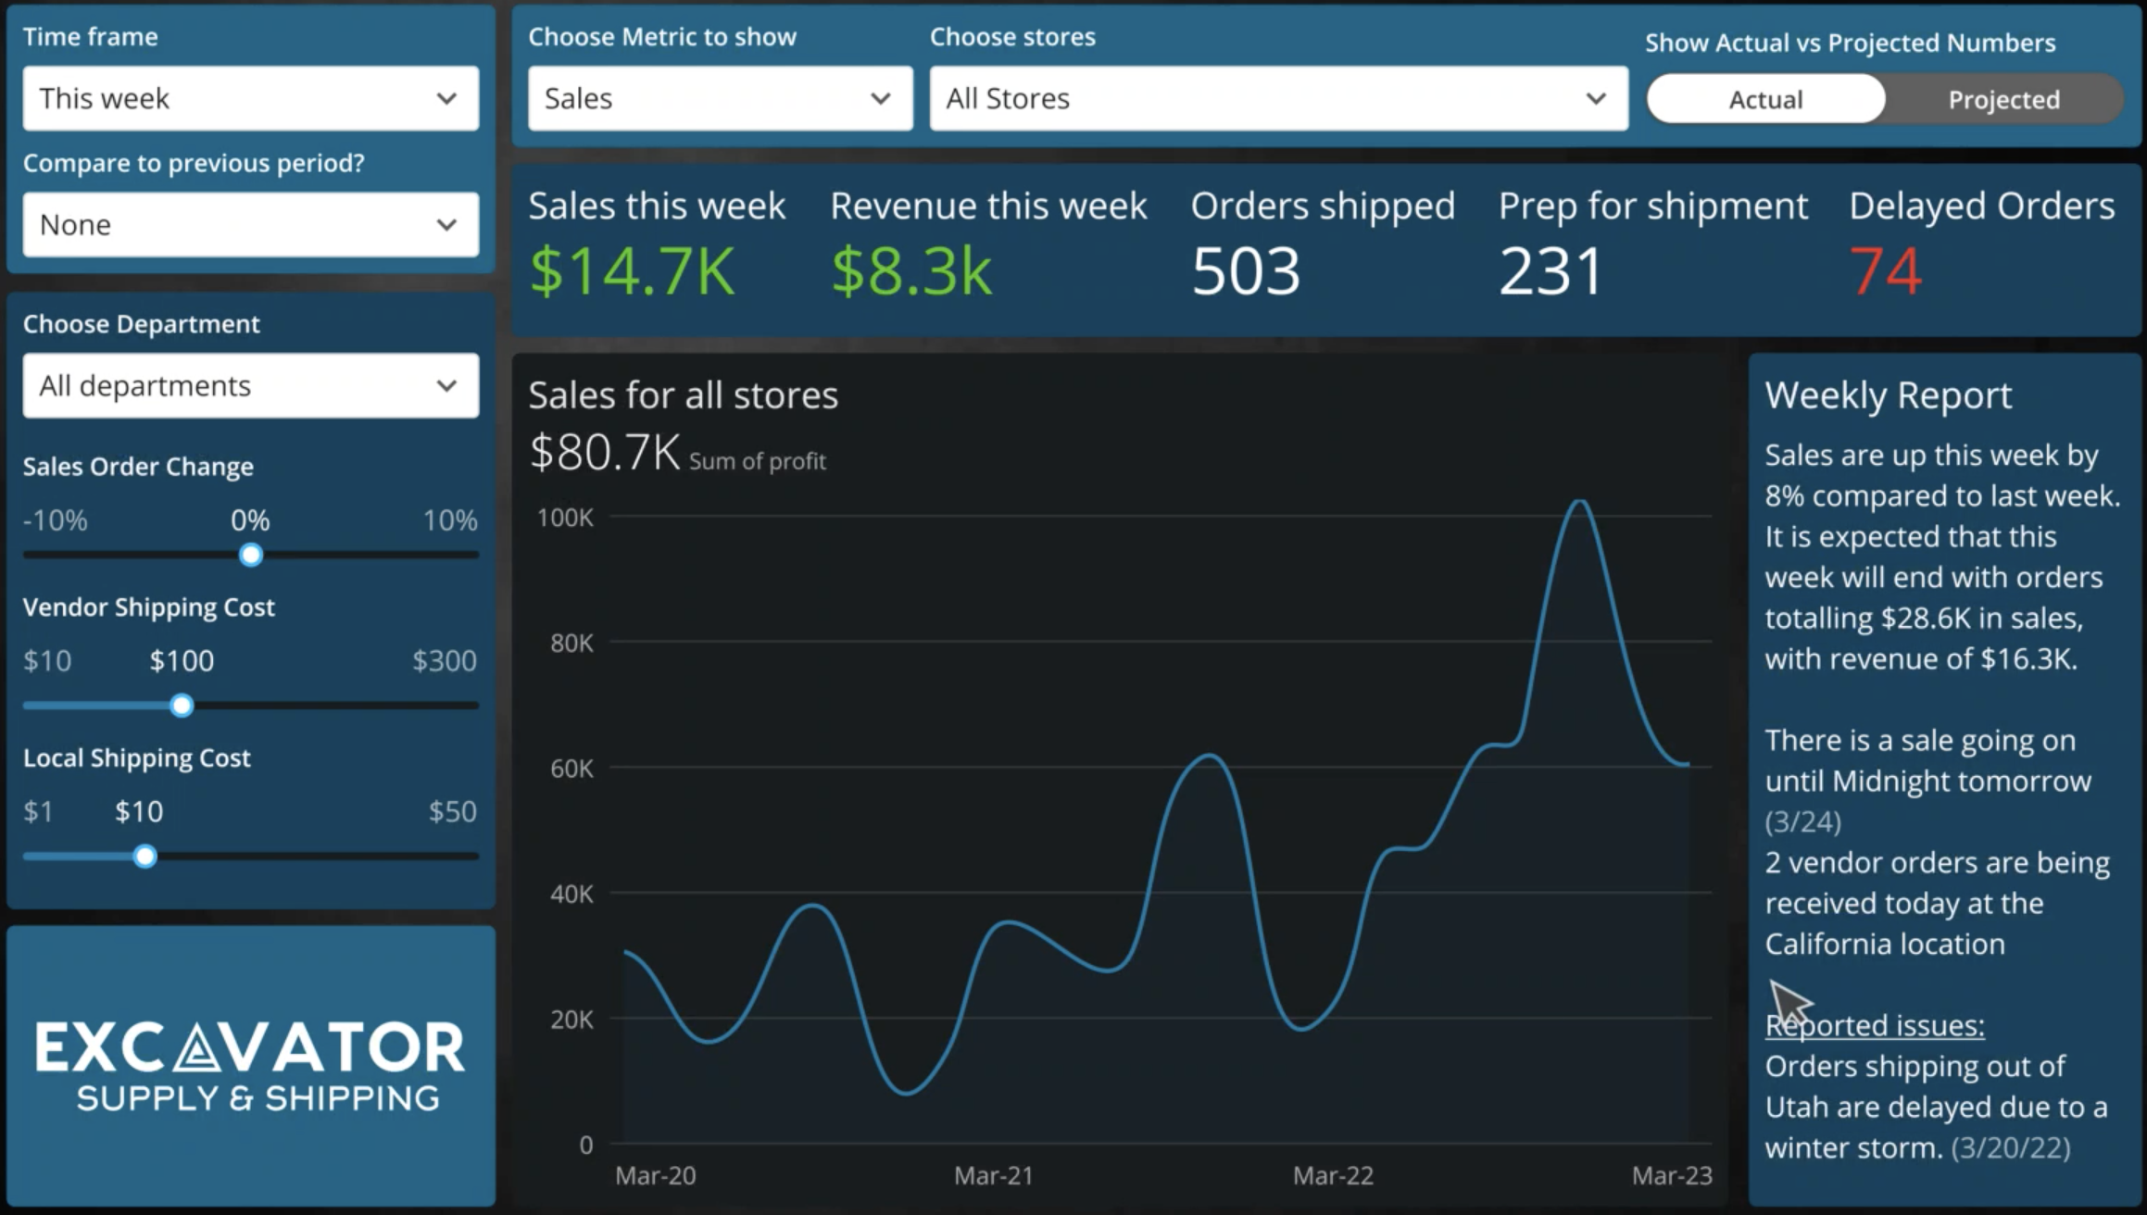Click the $80.7K Sum of profit total
The width and height of the screenshot is (2147, 1215).
(604, 453)
